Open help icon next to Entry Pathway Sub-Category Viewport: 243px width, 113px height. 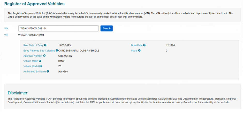[57, 51]
